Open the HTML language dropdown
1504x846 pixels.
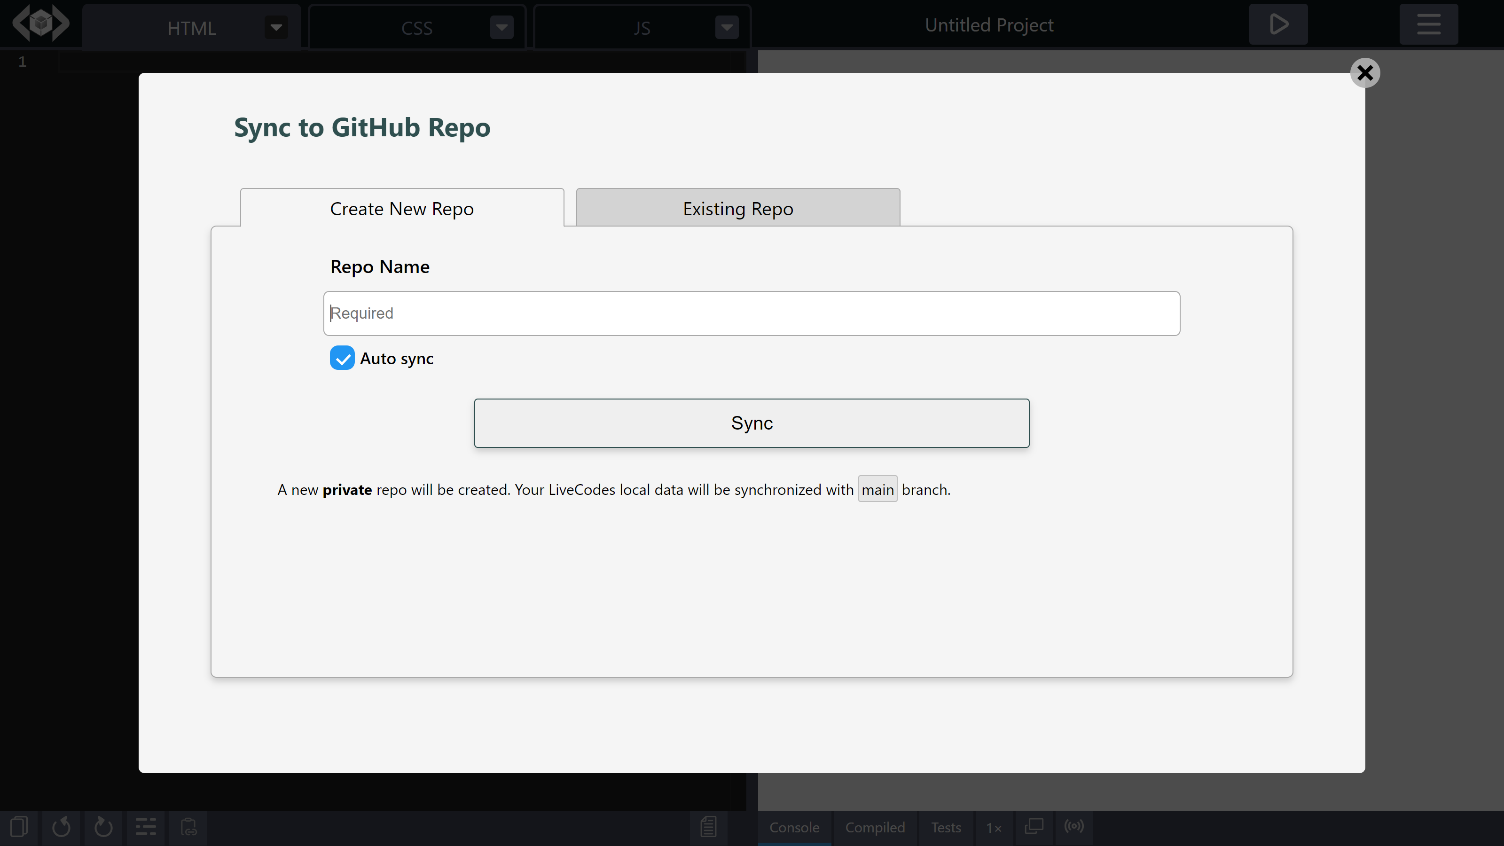tap(275, 27)
